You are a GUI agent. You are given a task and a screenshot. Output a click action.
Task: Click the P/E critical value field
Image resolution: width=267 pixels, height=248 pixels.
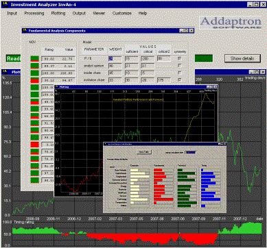pyautogui.click(x=148, y=59)
